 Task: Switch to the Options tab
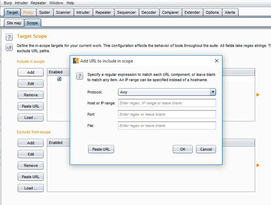coord(212,12)
